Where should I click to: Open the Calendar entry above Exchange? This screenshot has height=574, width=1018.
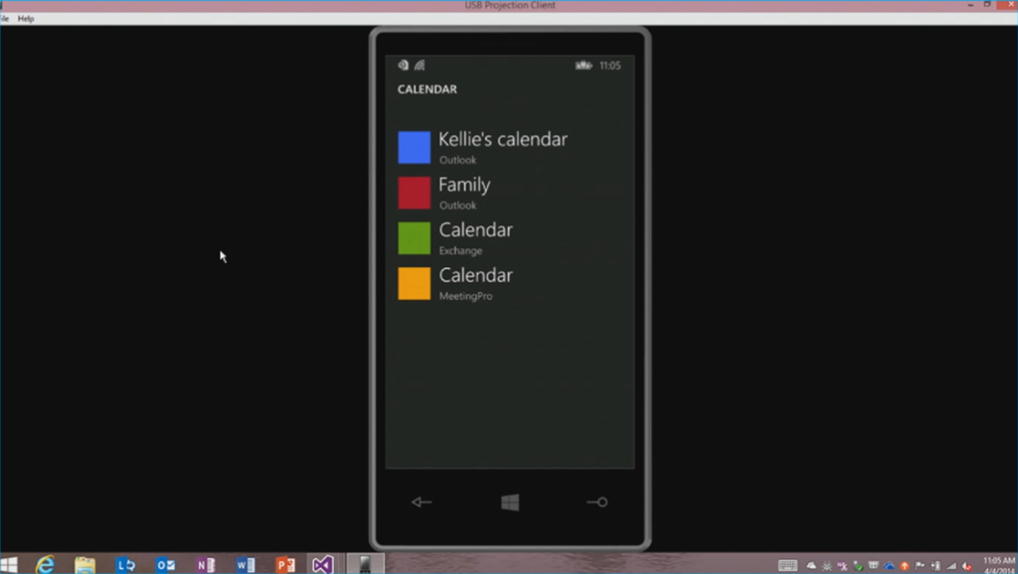tap(476, 229)
